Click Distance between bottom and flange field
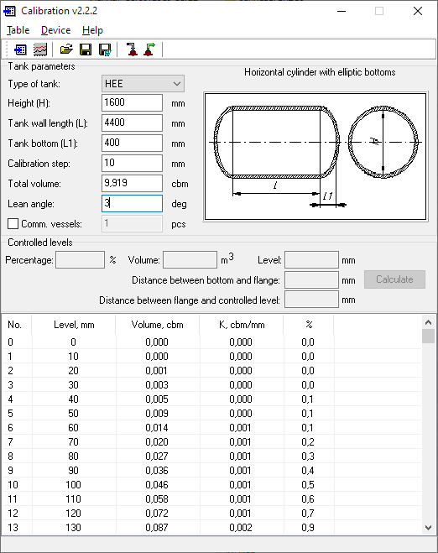The width and height of the screenshot is (438, 553). tap(312, 280)
